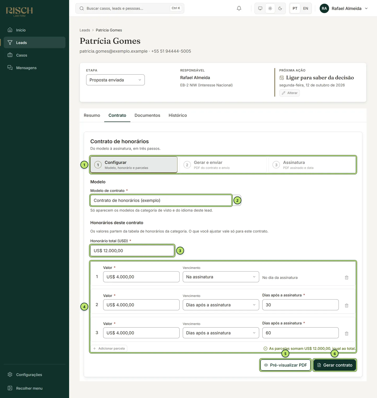The height and width of the screenshot is (398, 377).
Task: Click Alterar next action button
Action: tap(290, 93)
